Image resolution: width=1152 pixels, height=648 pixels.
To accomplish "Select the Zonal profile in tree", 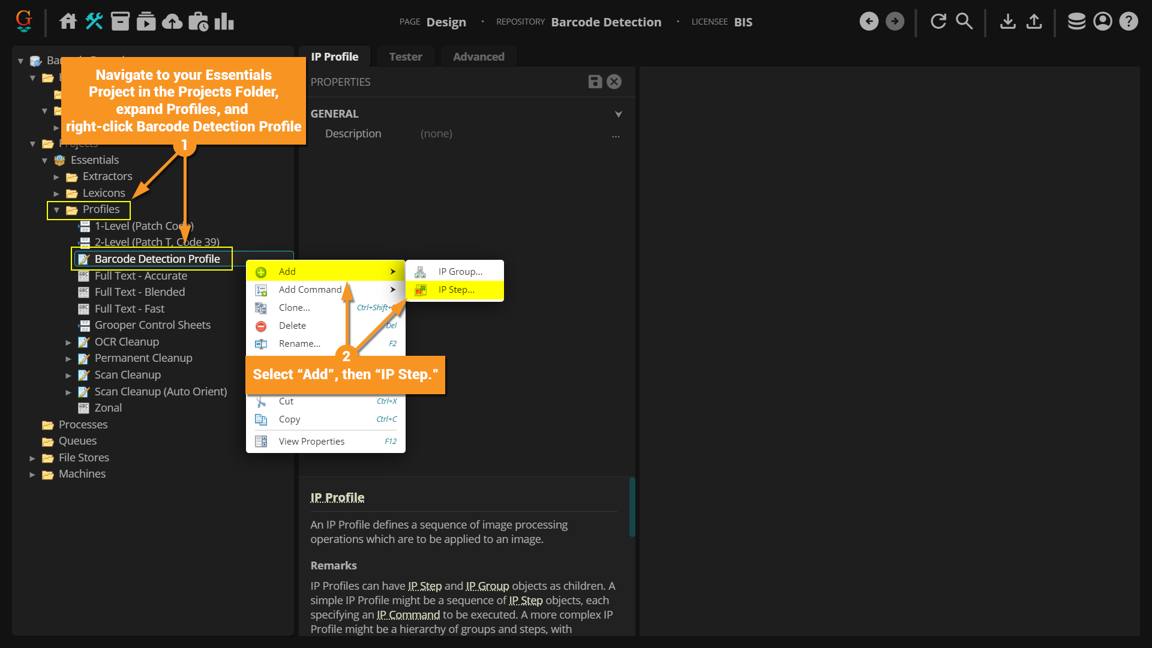I will click(x=108, y=408).
